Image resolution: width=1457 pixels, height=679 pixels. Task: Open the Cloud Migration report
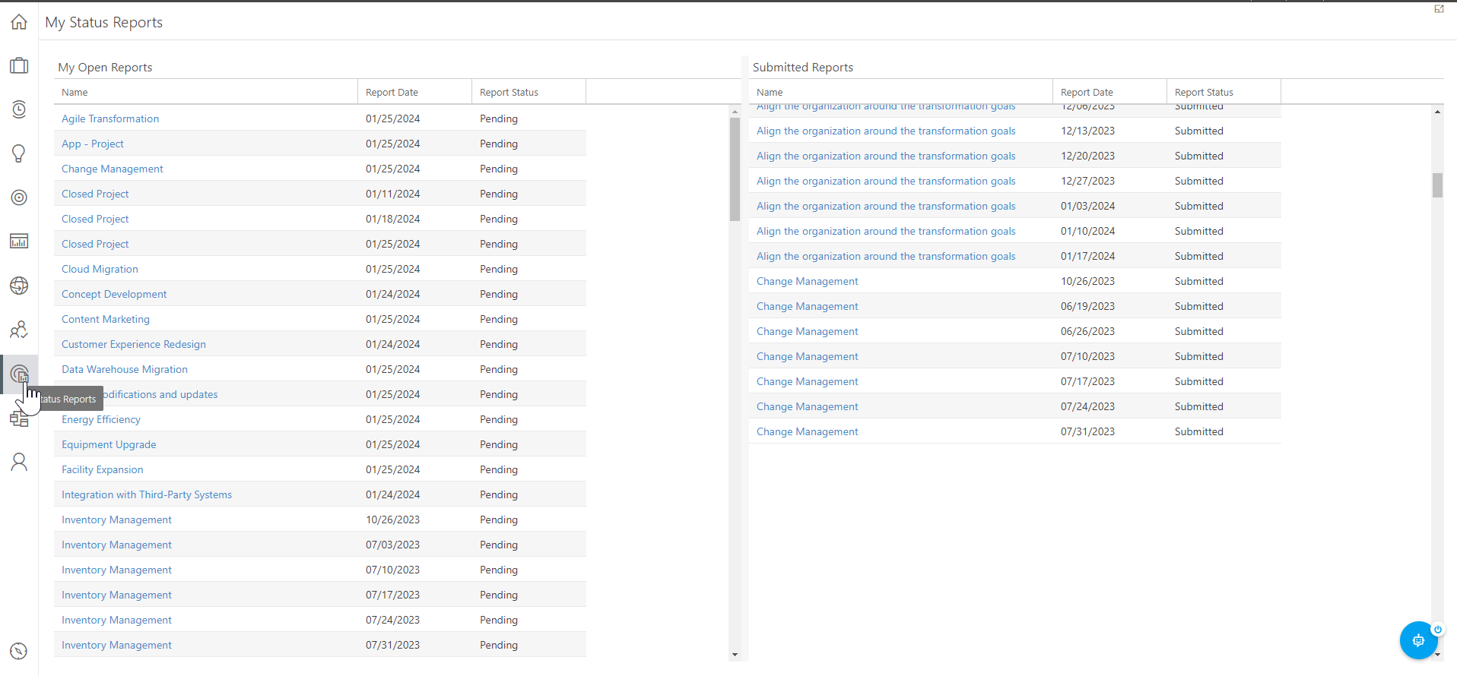coord(100,269)
